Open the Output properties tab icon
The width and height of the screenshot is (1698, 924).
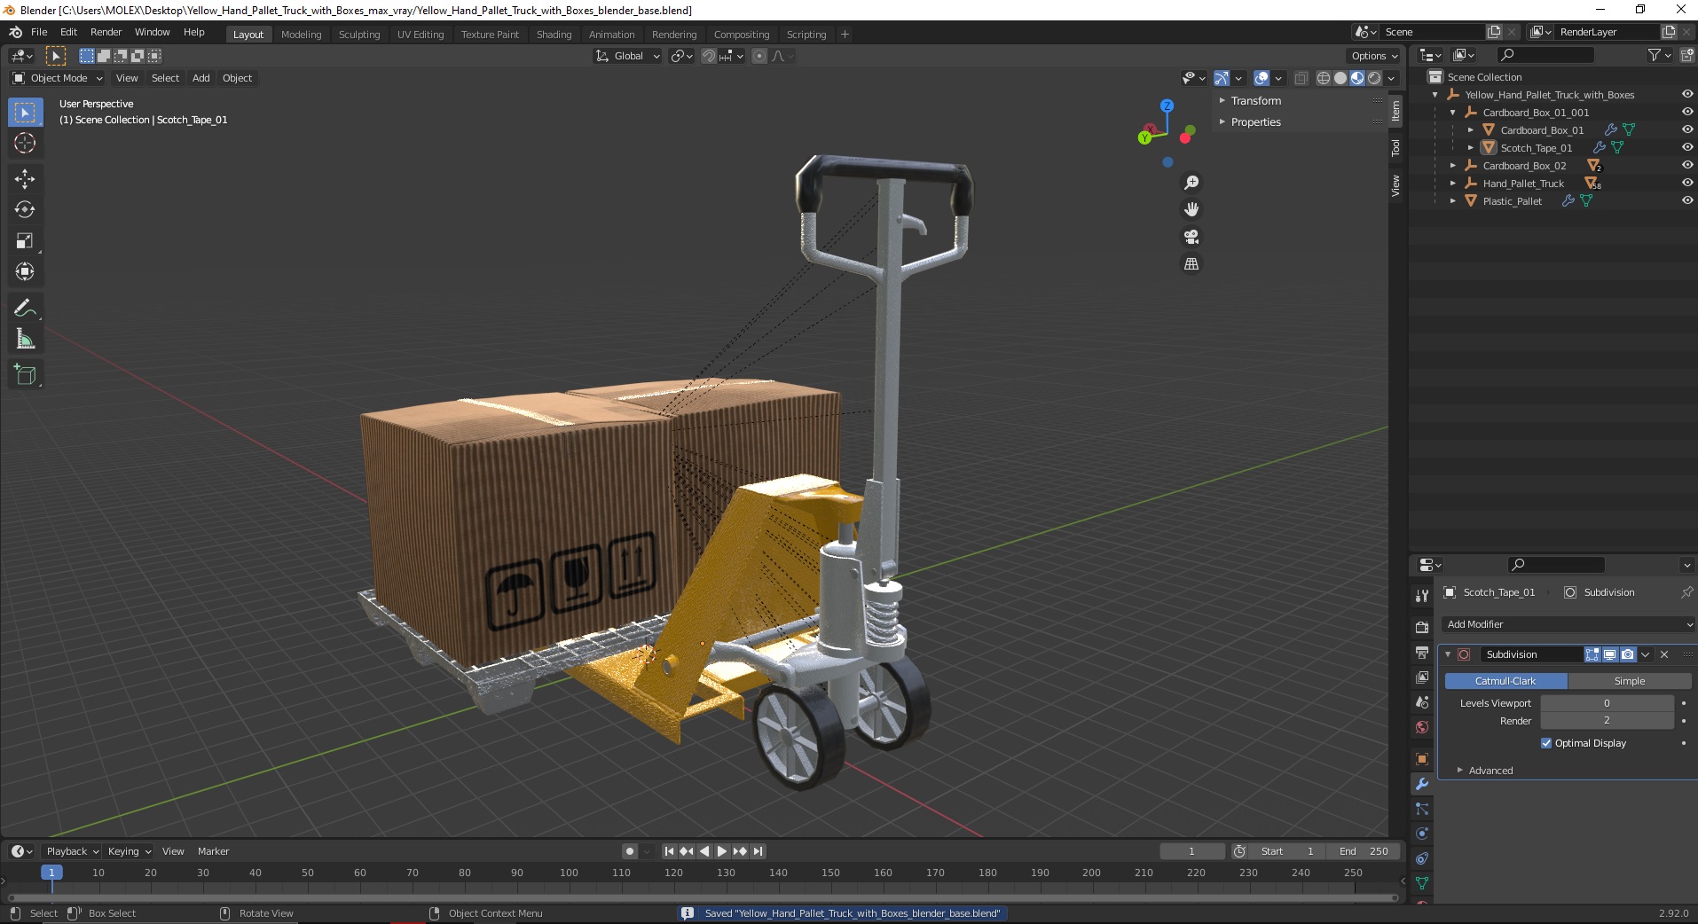[x=1422, y=653]
